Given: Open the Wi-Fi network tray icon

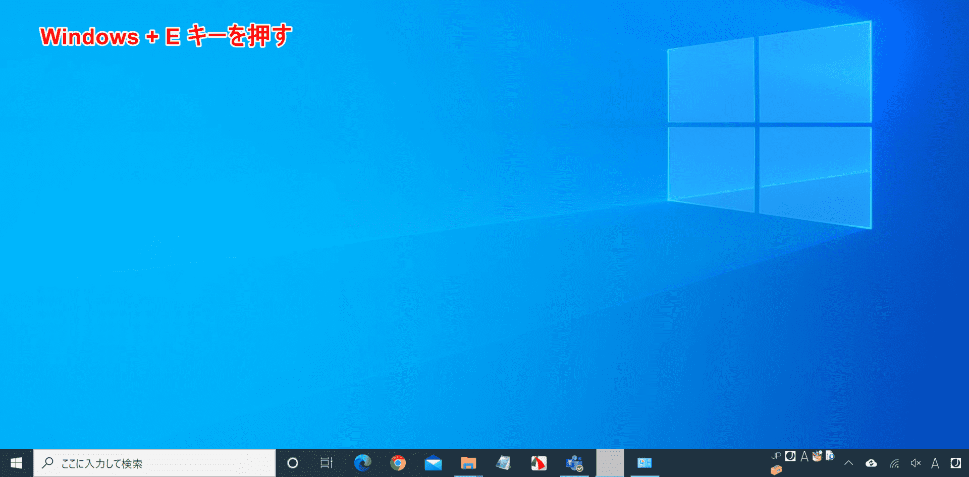Looking at the screenshot, I should pyautogui.click(x=894, y=463).
